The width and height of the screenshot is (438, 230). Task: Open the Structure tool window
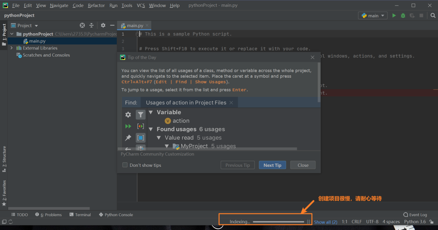[4, 159]
